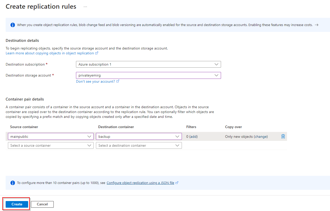Click the external-link icon by 'Don't see your account?'
This screenshot has width=330, height=211.
(x=118, y=81)
